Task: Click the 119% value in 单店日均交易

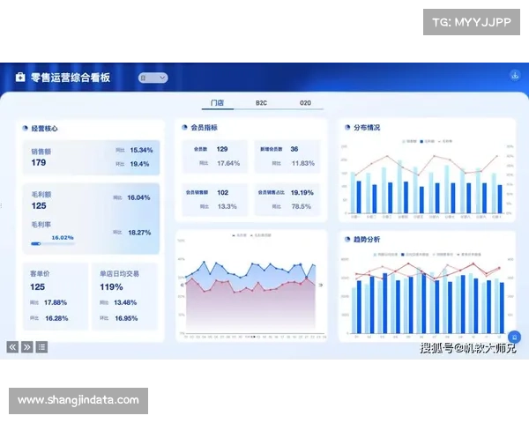Action: click(111, 287)
